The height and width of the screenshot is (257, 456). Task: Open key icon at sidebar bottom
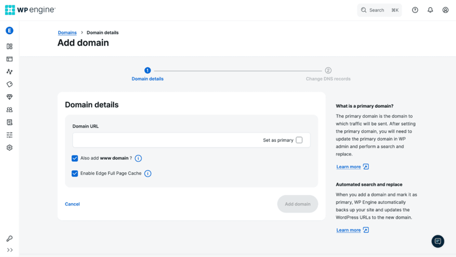9,238
